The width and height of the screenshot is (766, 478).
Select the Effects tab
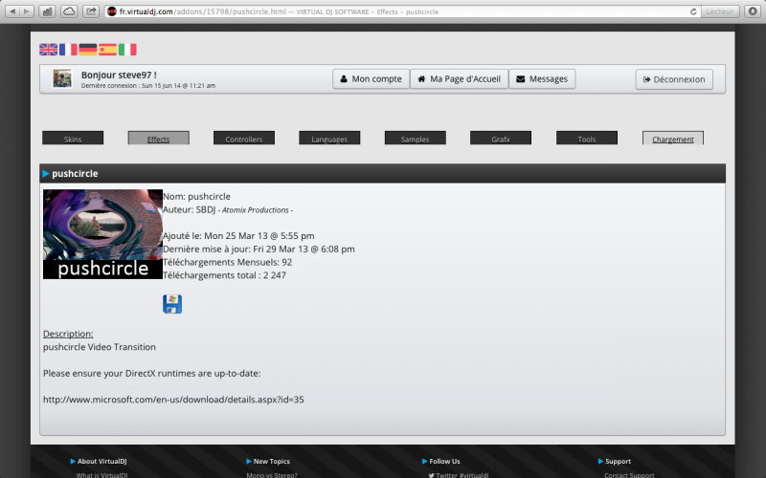tap(158, 138)
